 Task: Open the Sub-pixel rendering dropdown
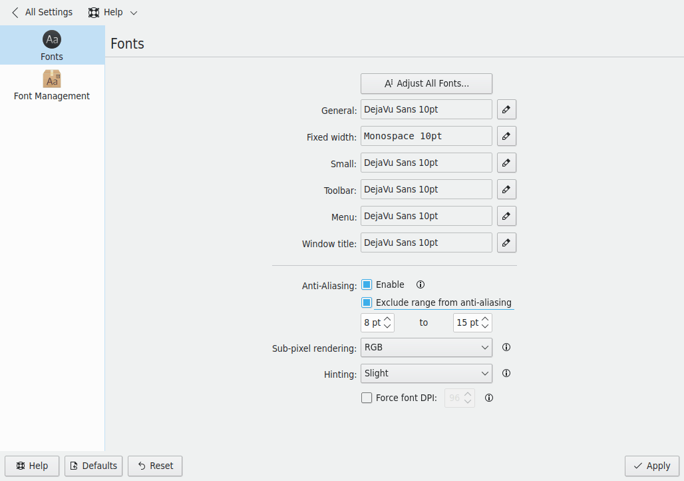(x=426, y=347)
